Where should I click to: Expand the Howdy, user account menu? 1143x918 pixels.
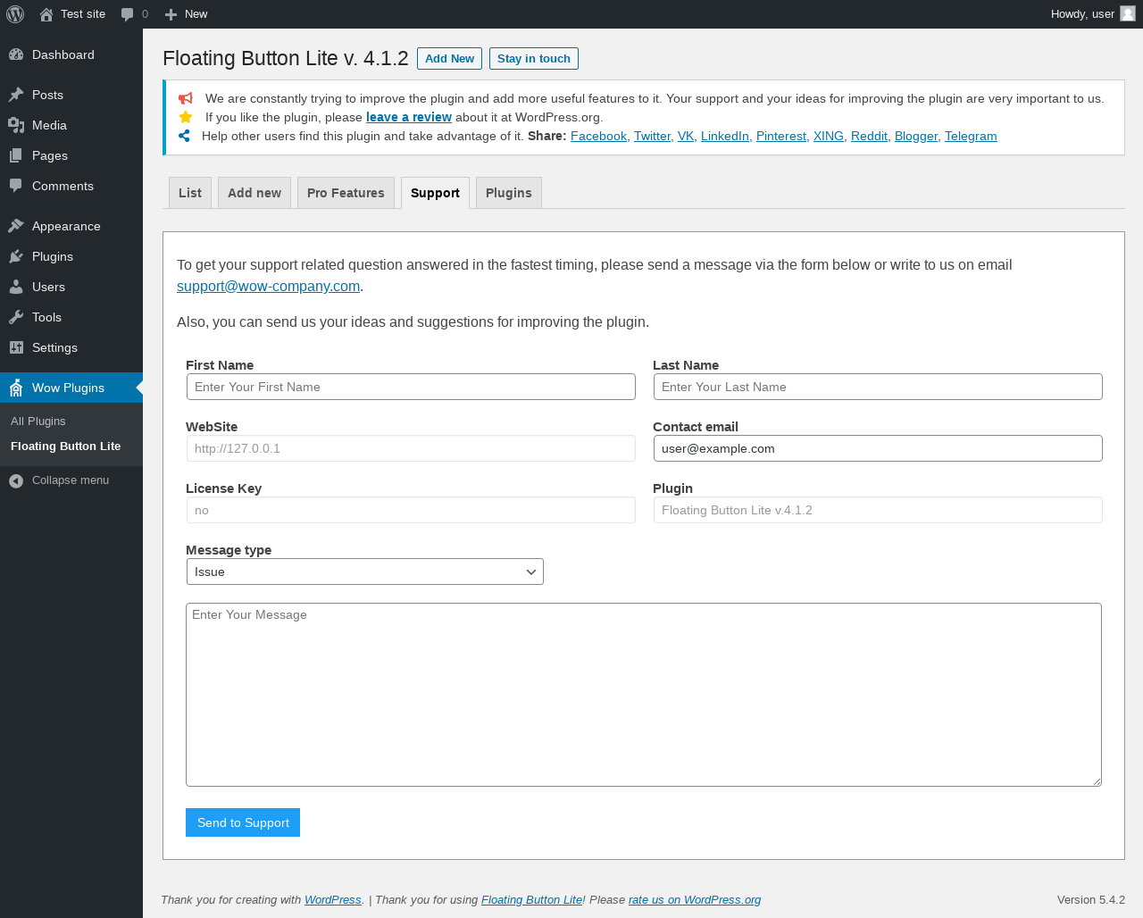(1082, 14)
